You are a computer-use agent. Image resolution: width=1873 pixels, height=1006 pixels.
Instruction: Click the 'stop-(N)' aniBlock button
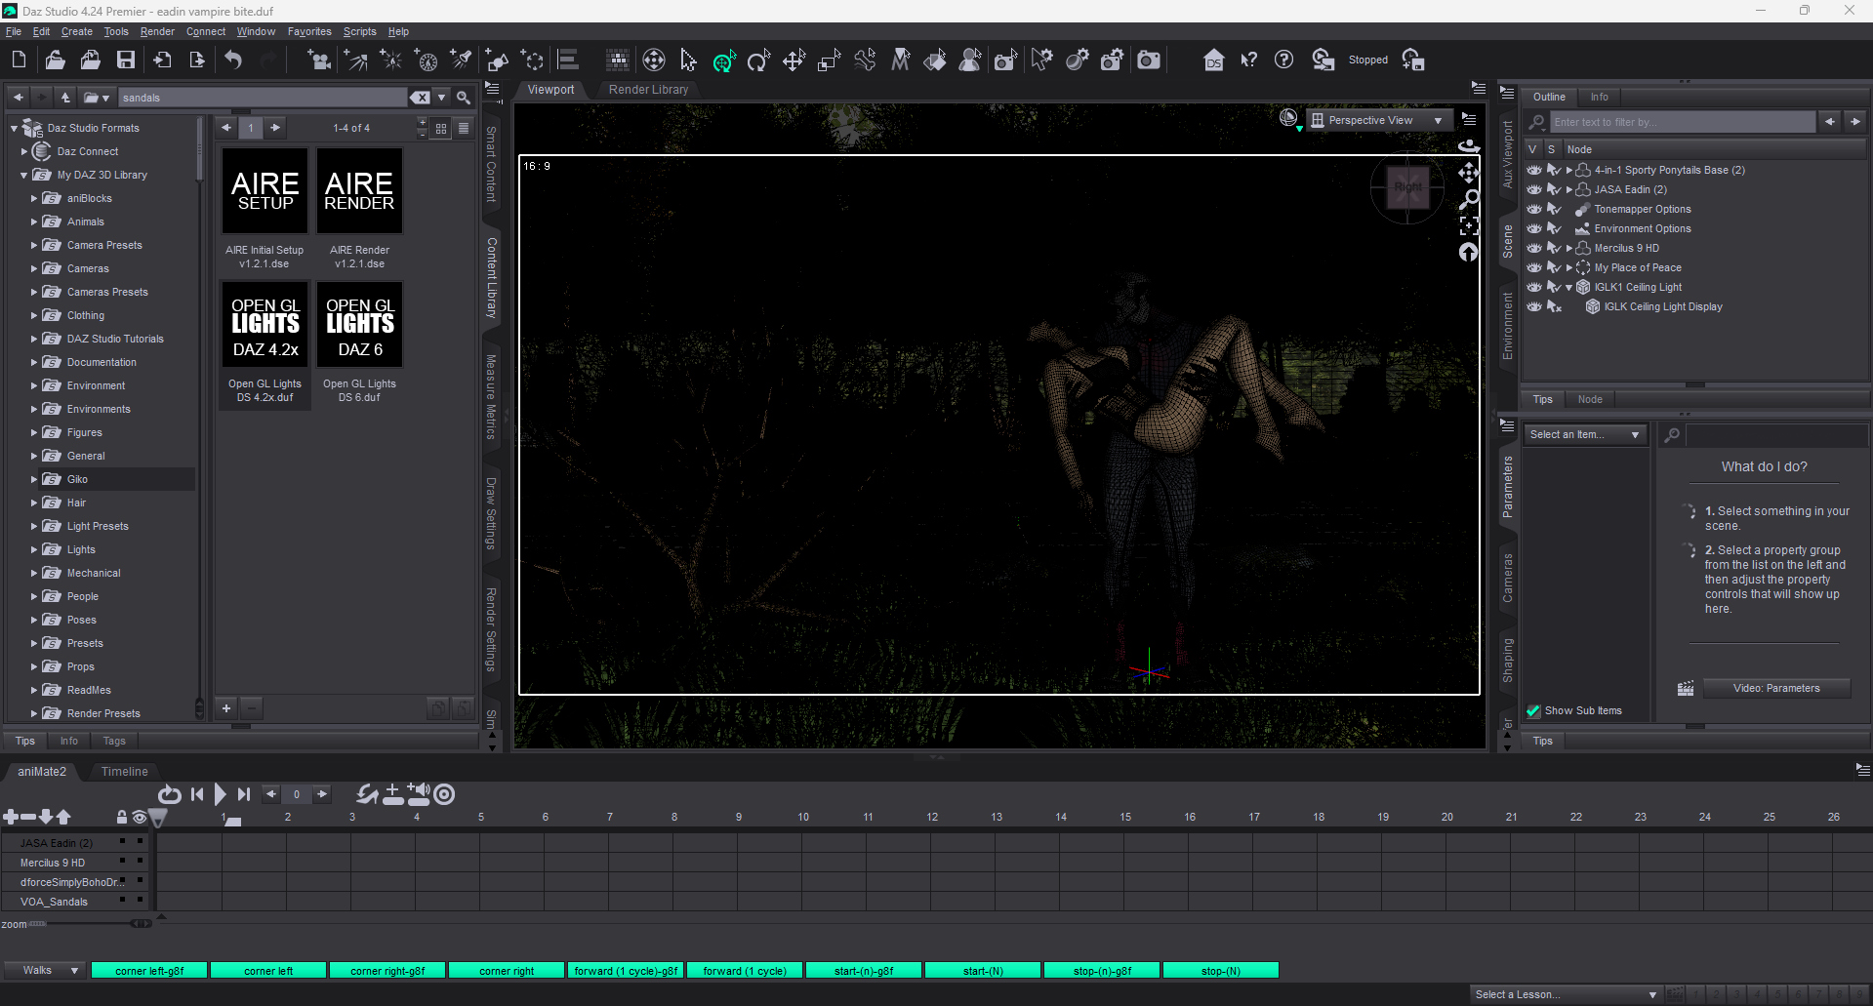1220,970
